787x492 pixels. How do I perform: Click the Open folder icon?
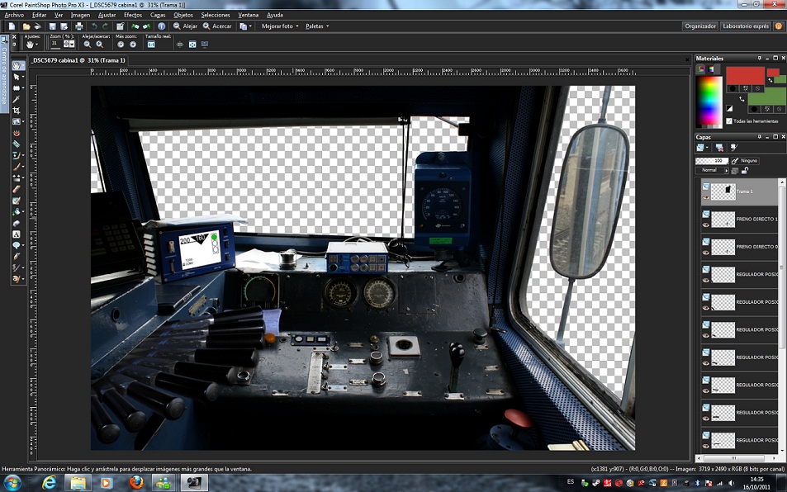click(25, 26)
